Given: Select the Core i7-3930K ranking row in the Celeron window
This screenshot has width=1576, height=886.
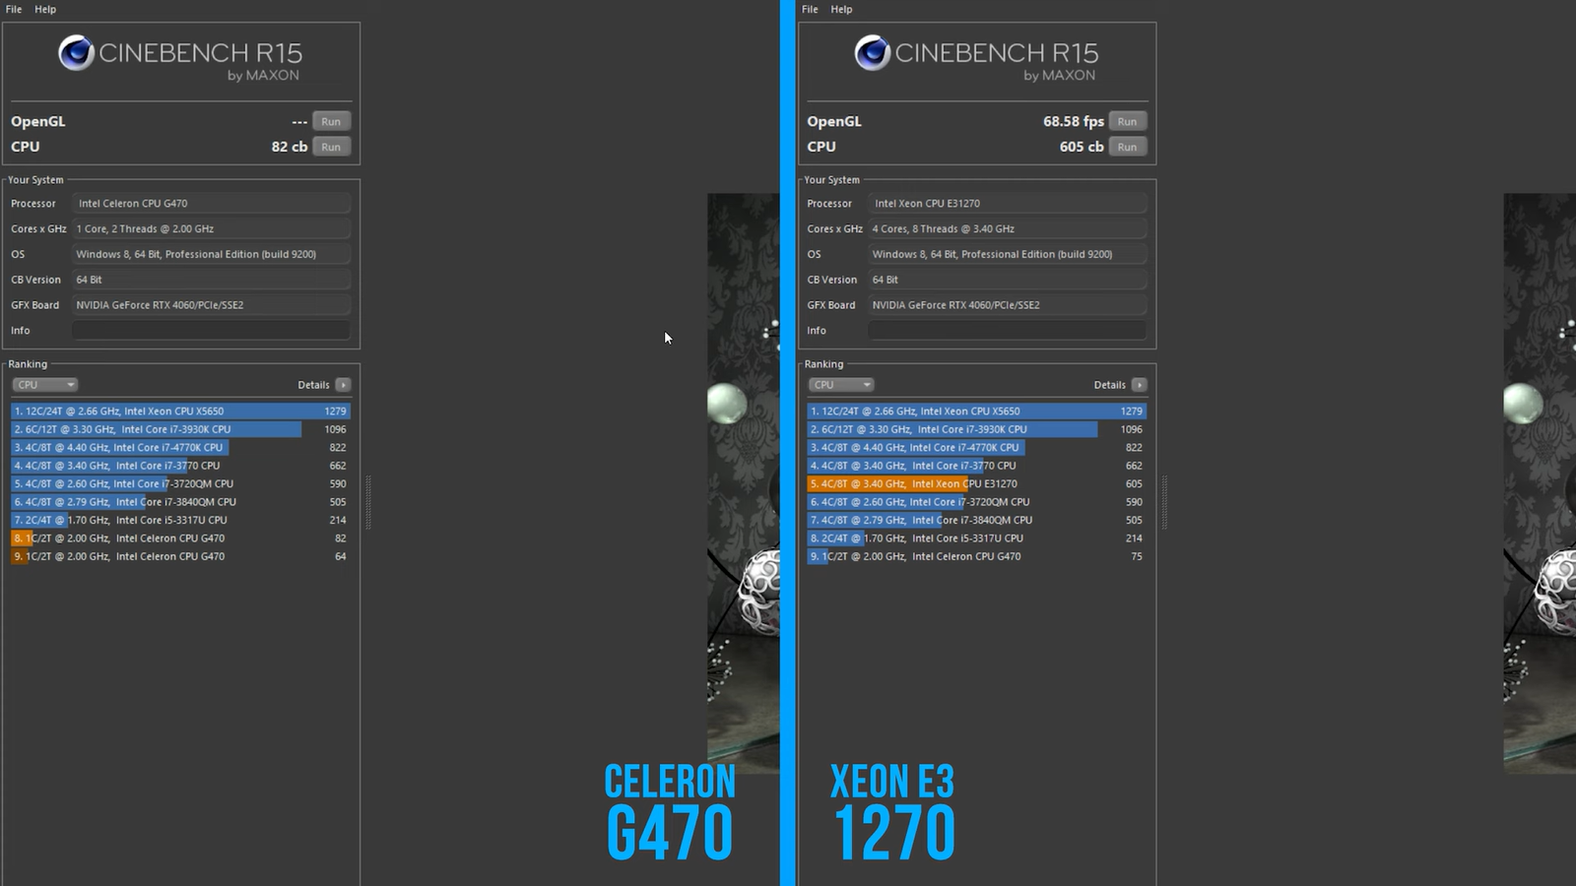Looking at the screenshot, I should coord(180,429).
